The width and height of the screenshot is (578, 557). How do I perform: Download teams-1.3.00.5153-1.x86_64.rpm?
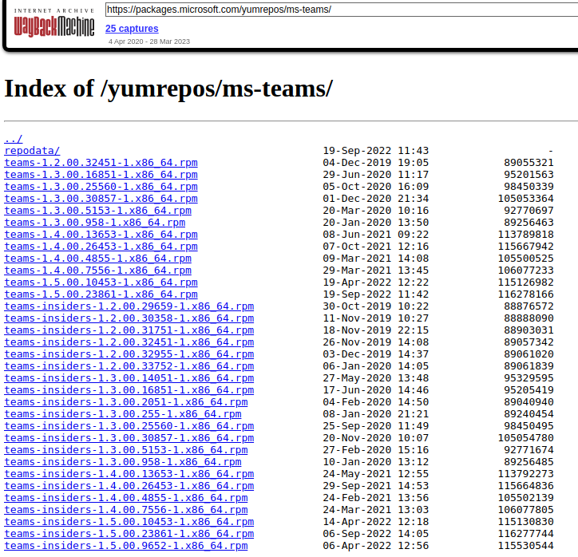tap(97, 211)
